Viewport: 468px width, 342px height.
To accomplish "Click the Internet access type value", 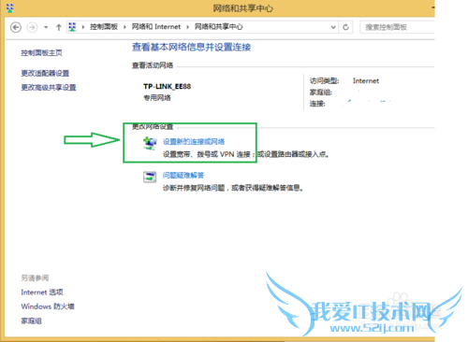I will 366,81.
